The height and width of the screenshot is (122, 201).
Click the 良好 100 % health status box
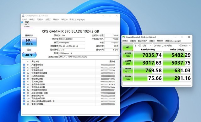click(x=29, y=42)
